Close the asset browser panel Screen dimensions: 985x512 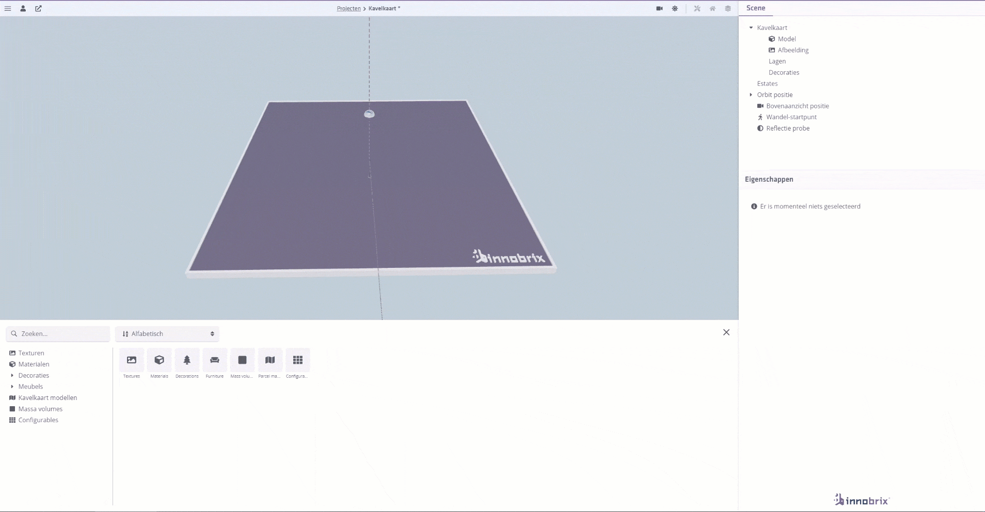(x=726, y=332)
